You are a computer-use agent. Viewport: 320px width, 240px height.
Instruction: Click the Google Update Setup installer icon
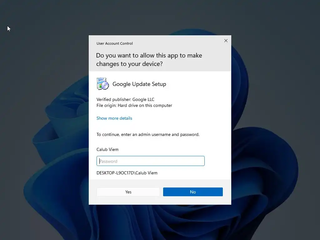click(102, 84)
